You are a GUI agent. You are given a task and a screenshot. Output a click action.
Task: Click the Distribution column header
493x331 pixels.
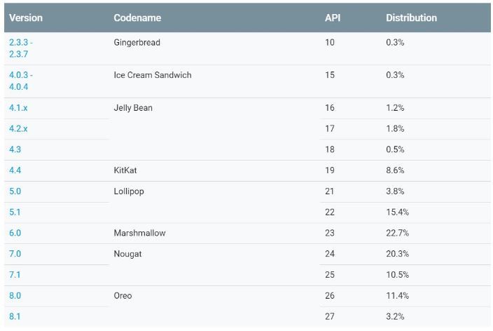tap(411, 18)
